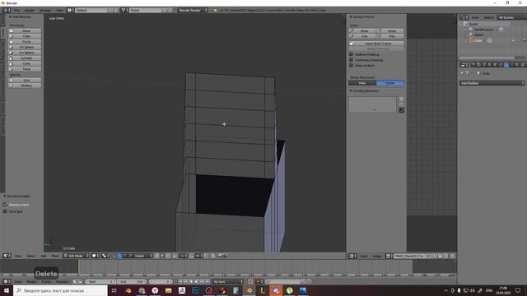The width and height of the screenshot is (527, 296).
Task: Add a Plane mesh primitive
Action: [x=25, y=31]
